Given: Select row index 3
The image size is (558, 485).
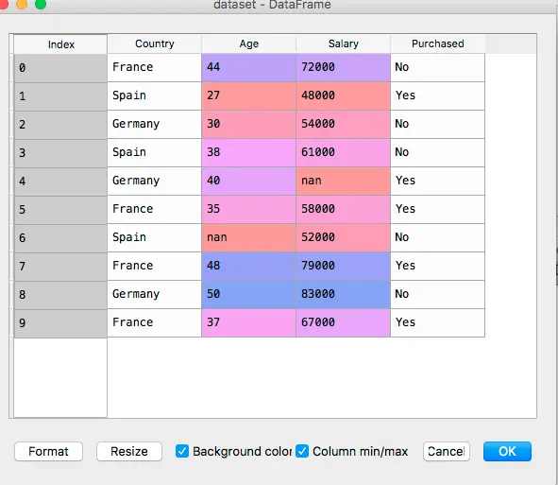Looking at the screenshot, I should point(60,153).
